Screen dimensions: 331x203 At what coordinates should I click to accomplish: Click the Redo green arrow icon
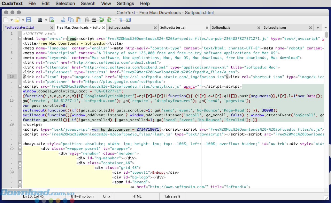[109, 20]
